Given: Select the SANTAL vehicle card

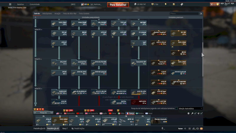Looking at the screenshot, I should point(119,102).
